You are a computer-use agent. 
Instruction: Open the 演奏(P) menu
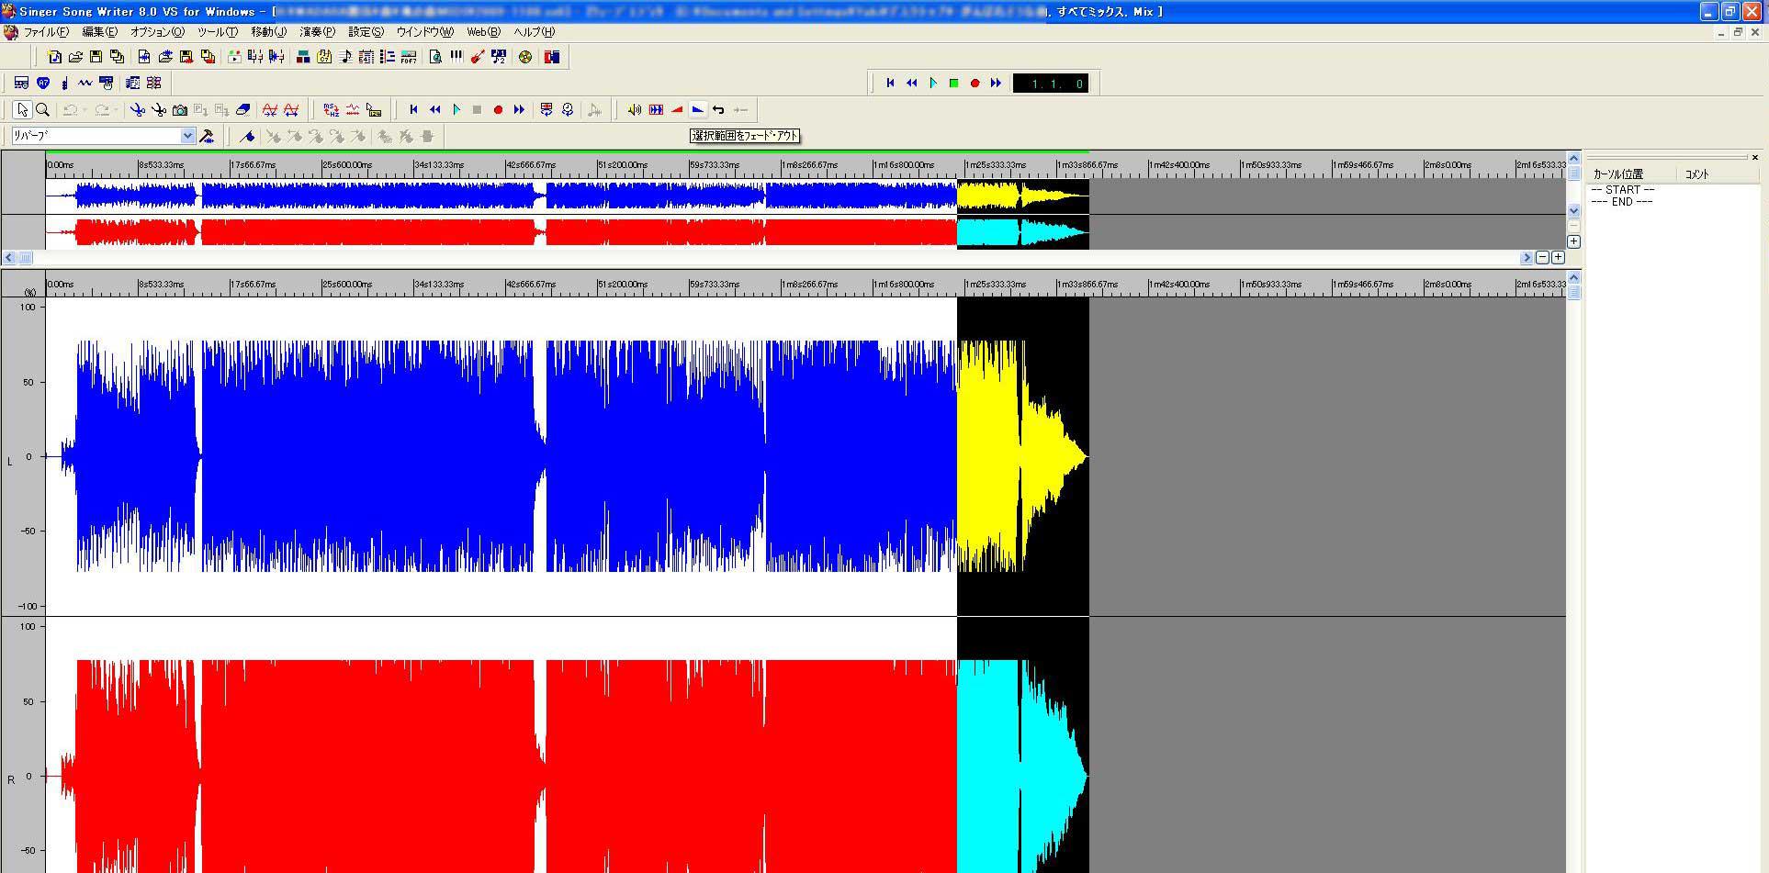(x=317, y=32)
